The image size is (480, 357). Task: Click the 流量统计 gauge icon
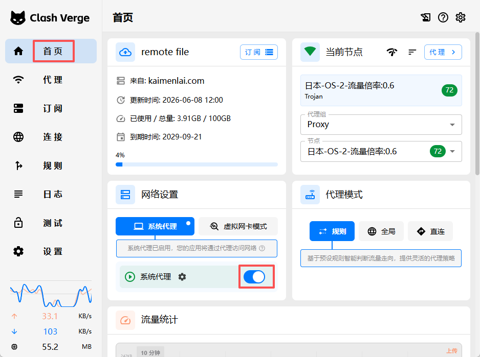coord(125,320)
